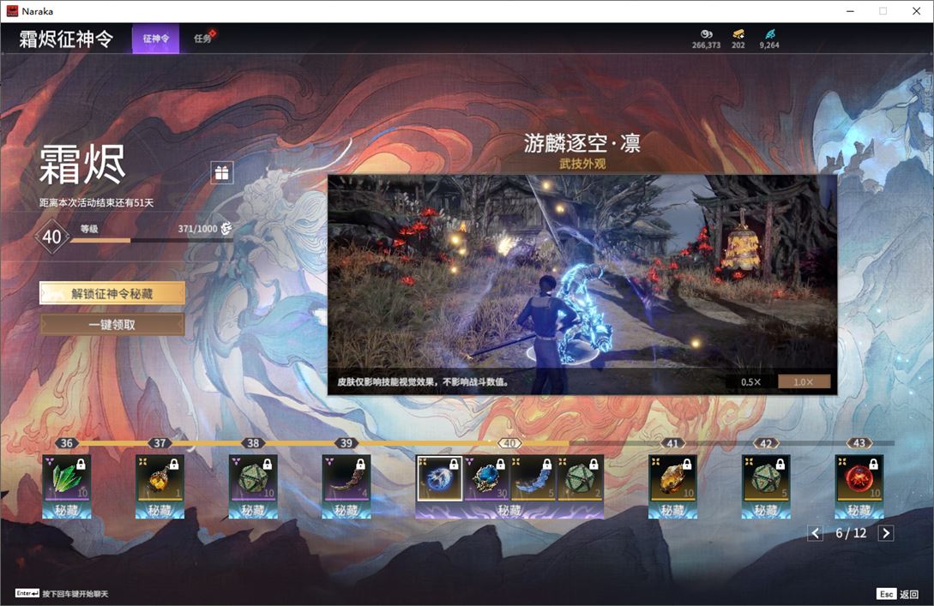
Task: Click the 武技外观 subtitle text
Action: [x=582, y=163]
